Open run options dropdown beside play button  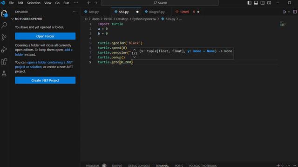289,12
